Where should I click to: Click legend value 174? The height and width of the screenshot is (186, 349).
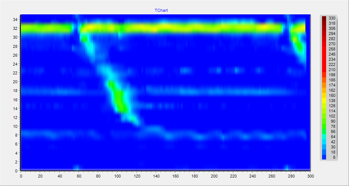(332, 85)
